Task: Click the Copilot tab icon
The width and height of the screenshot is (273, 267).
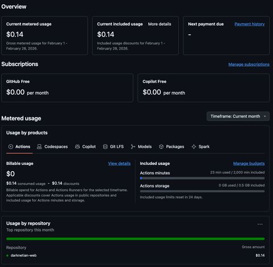Action: pyautogui.click(x=77, y=147)
